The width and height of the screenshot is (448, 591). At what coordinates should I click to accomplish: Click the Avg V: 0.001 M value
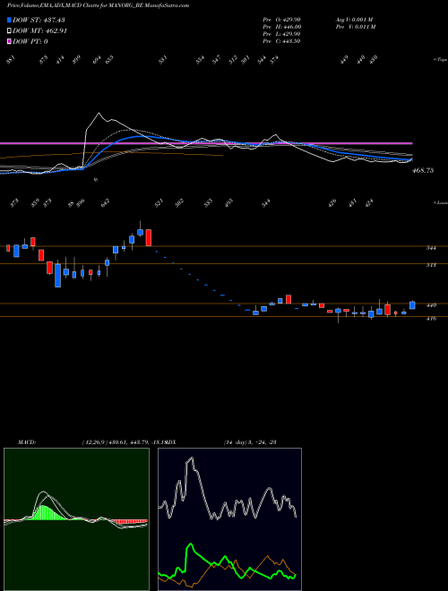355,20
